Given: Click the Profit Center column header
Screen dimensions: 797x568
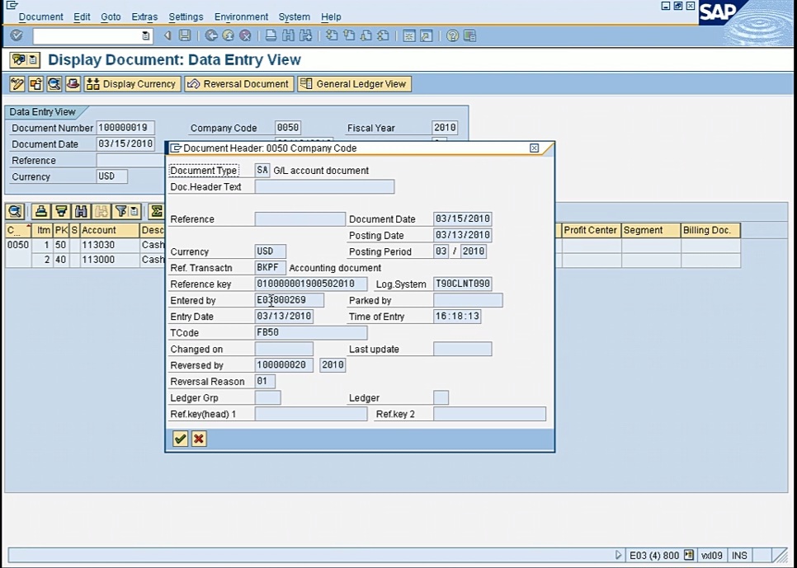Looking at the screenshot, I should click(x=591, y=230).
